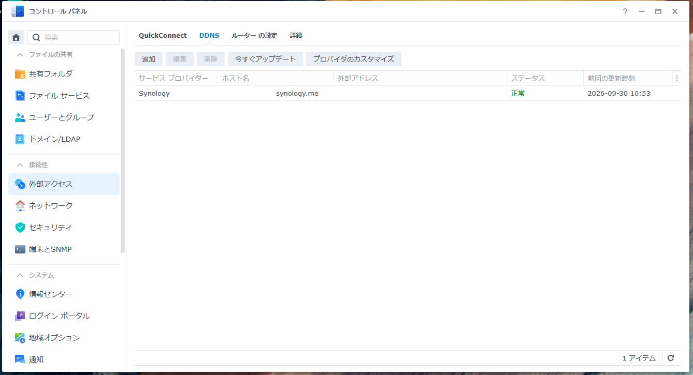Open 端末とSNMP settings

pos(64,249)
